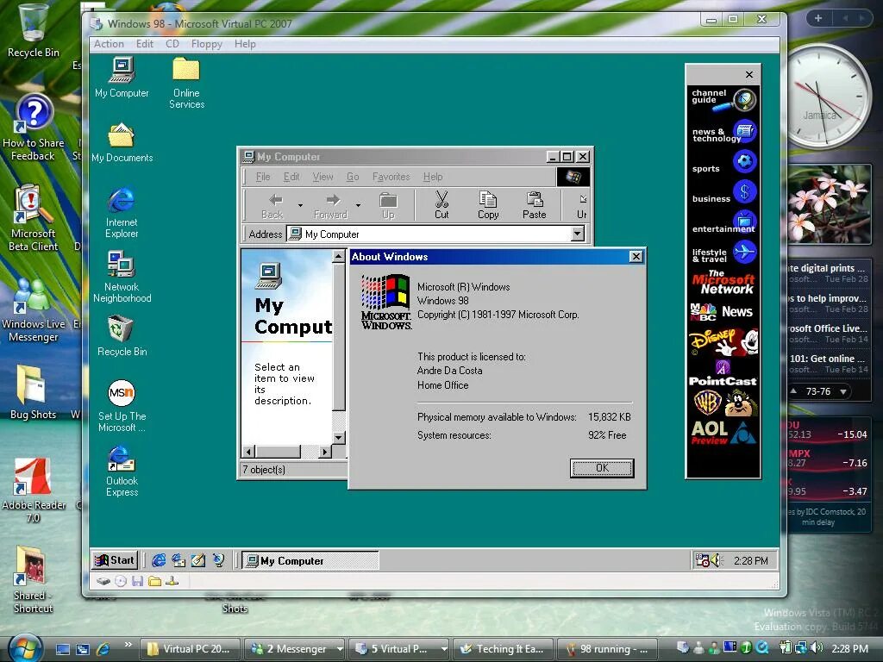Open Windows Live Messenger desktop shortcut
Screen dimensions: 883x662
34,309
